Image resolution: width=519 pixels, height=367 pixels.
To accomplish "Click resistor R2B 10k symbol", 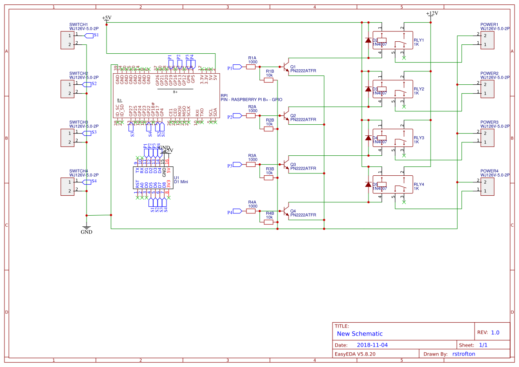I will click(269, 129).
